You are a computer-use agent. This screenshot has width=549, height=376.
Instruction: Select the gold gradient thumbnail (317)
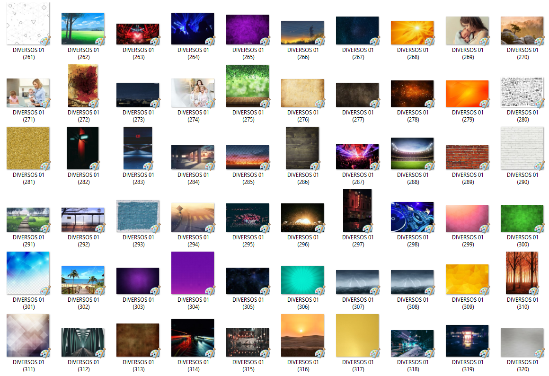(x=357, y=335)
